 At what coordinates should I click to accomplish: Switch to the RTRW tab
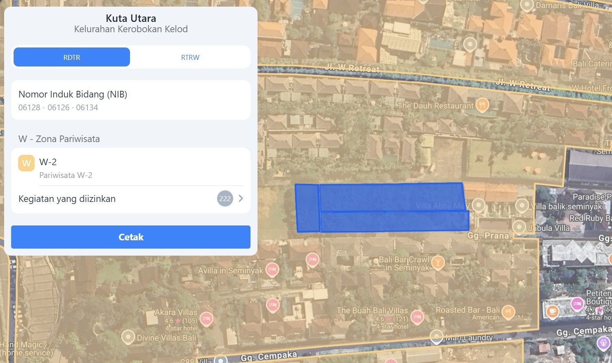point(190,57)
